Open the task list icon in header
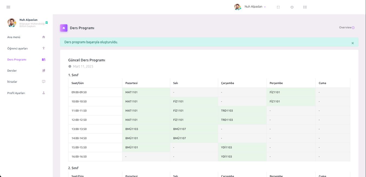The height and width of the screenshot is (177, 366). [x=305, y=7]
